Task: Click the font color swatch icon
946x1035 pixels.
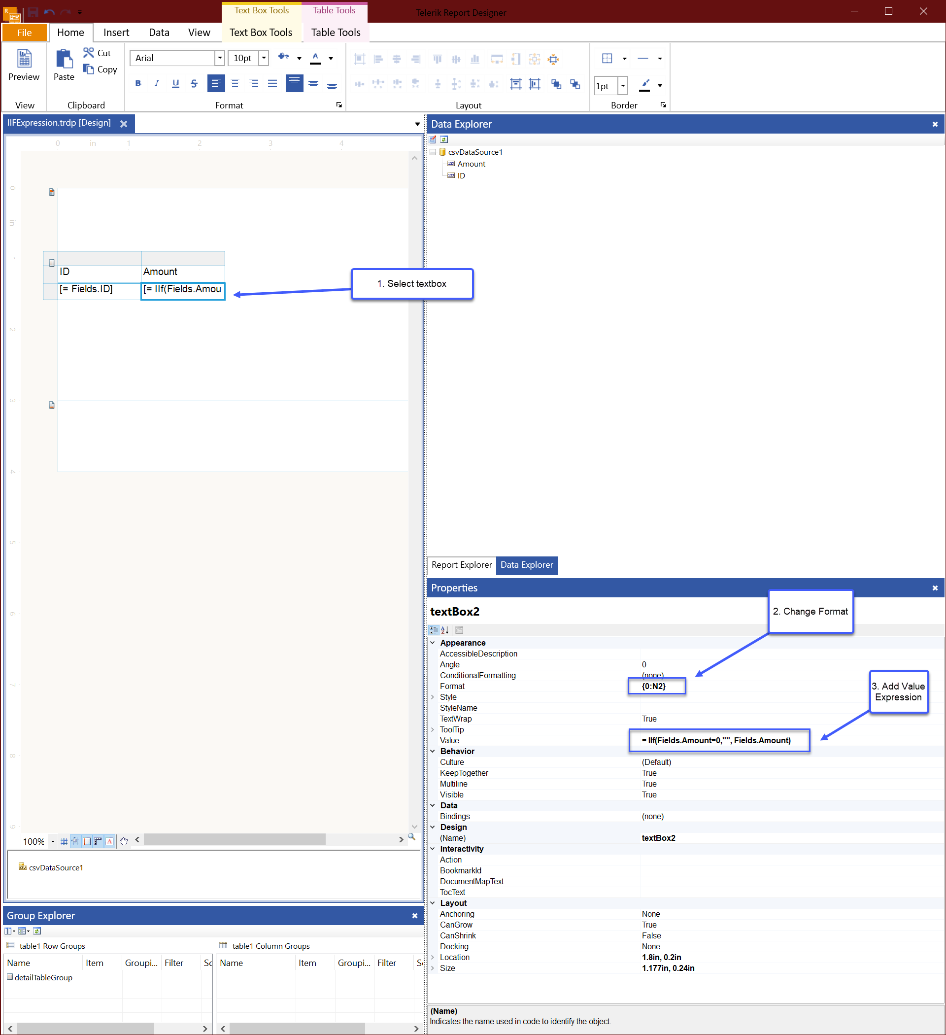Action: point(316,58)
